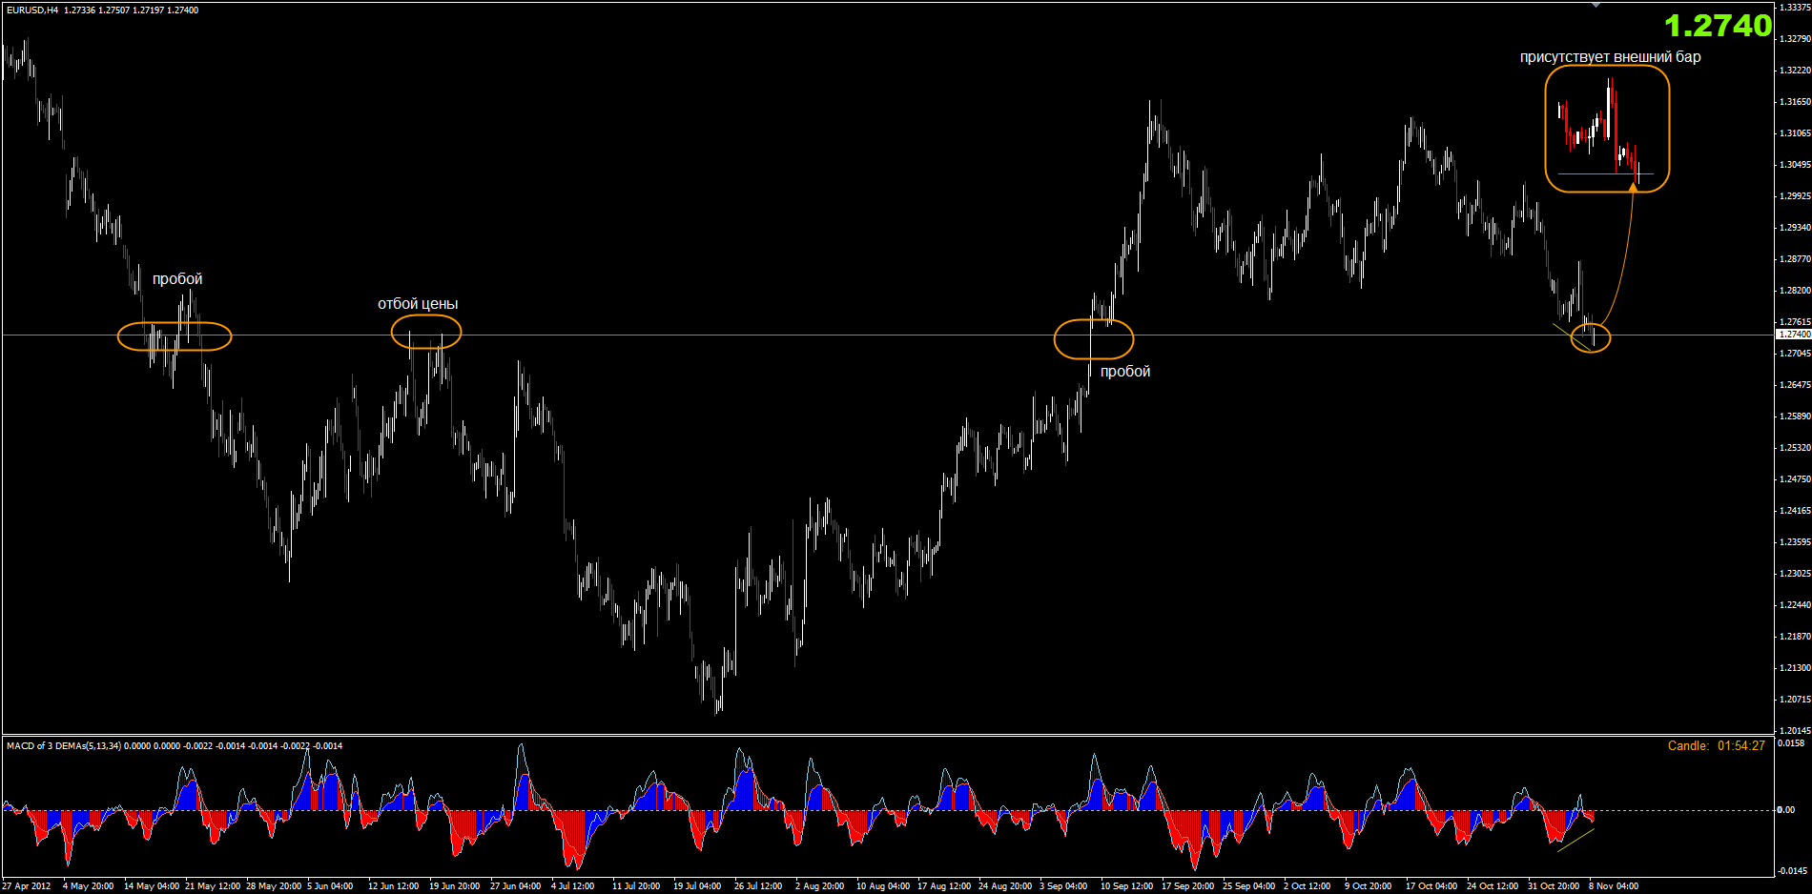Image resolution: width=1812 pixels, height=894 pixels.
Task: Click the 1.29925 price axis label
Action: tap(1795, 196)
